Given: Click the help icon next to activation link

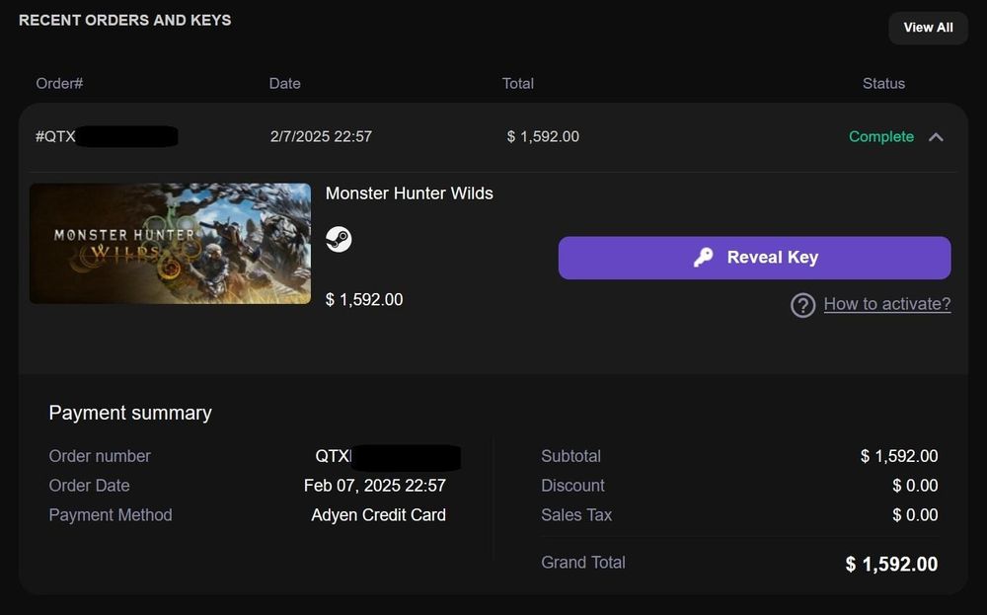Looking at the screenshot, I should pos(802,305).
